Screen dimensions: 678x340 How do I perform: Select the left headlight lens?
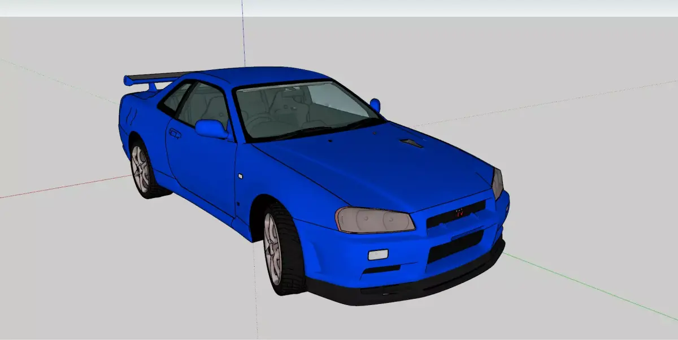coord(375,220)
